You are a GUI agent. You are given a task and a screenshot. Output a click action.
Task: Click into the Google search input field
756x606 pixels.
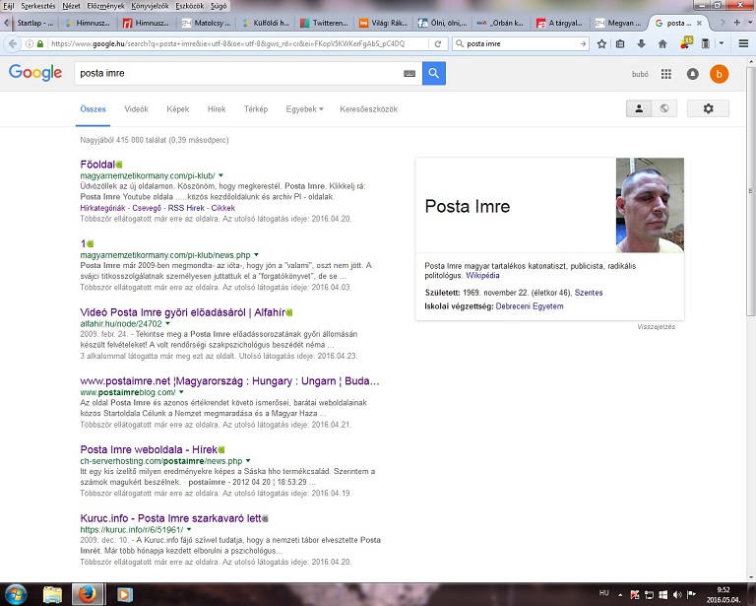pos(236,74)
